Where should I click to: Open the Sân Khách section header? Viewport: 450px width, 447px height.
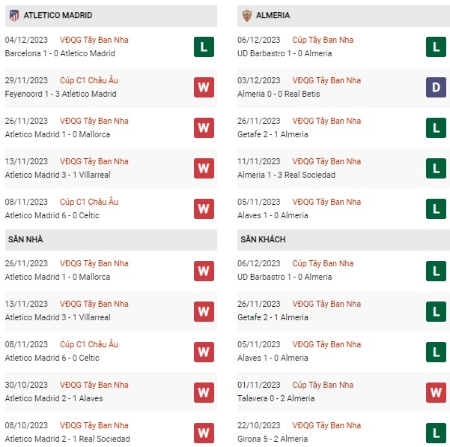[344, 240]
